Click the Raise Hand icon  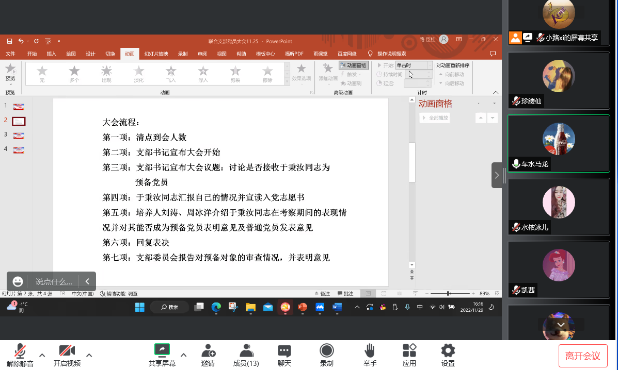pyautogui.click(x=369, y=351)
